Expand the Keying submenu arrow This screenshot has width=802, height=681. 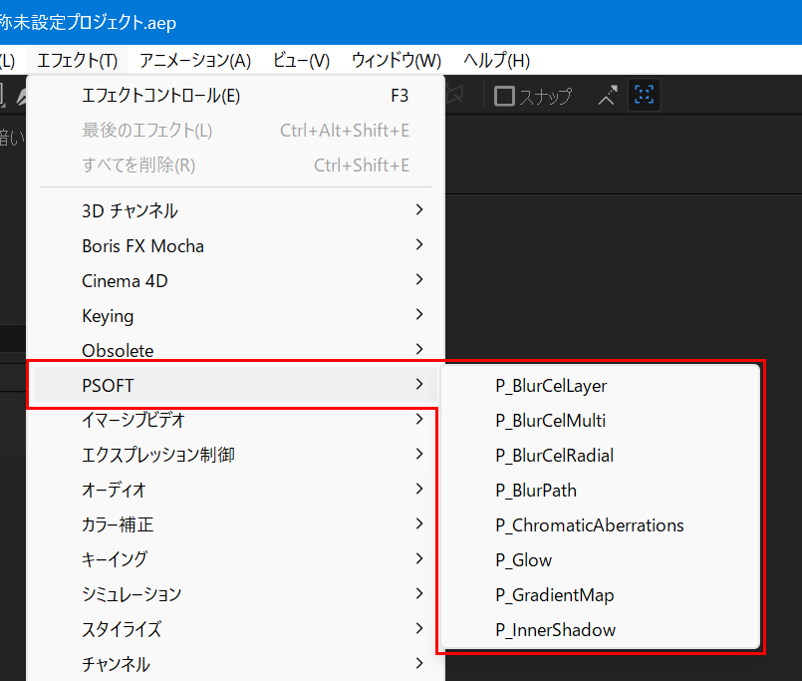(419, 314)
